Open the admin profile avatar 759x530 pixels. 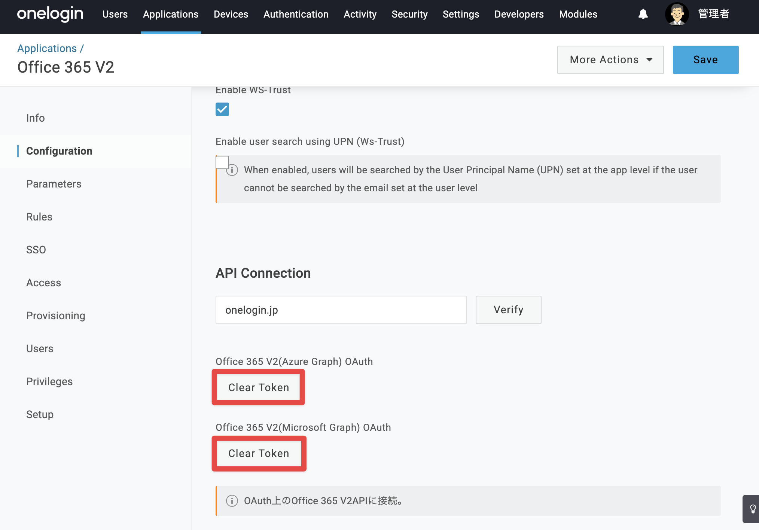point(677,14)
